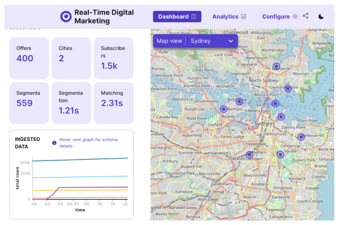Click the Offers stat card

coord(29,58)
